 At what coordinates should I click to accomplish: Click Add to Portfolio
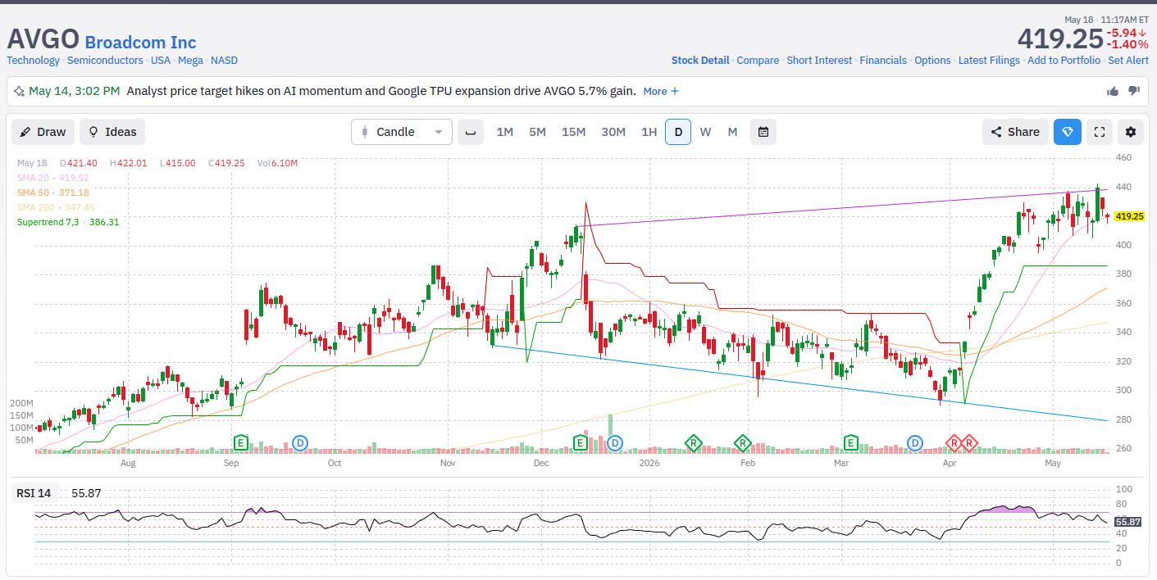coord(1064,61)
